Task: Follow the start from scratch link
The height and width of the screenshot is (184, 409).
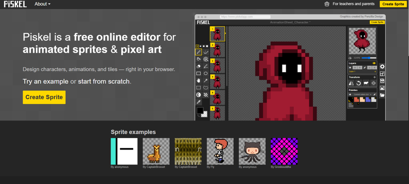Action: click(104, 81)
